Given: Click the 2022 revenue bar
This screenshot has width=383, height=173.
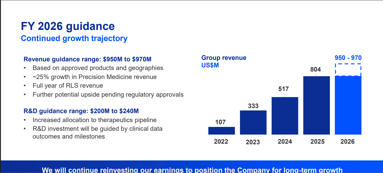Looking at the screenshot, I should (x=221, y=131).
